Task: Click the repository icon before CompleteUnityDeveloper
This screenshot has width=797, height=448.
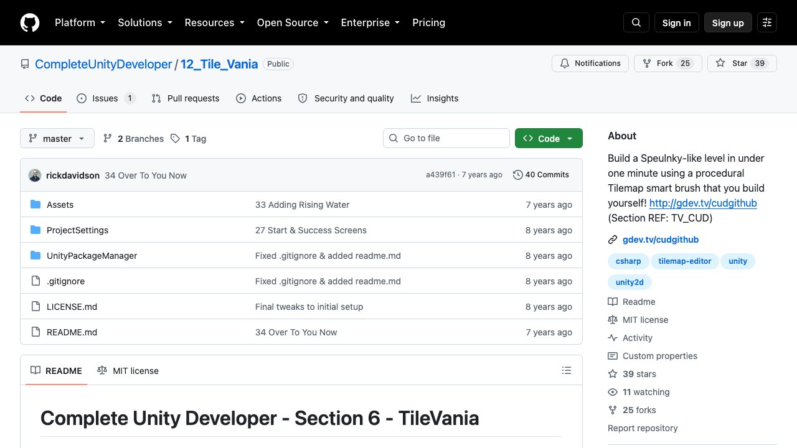Action: (x=25, y=64)
